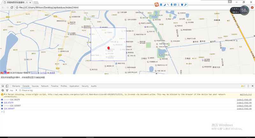Click the Baidu logo on map
Screen dimensions: 255x138
click(5, 72)
